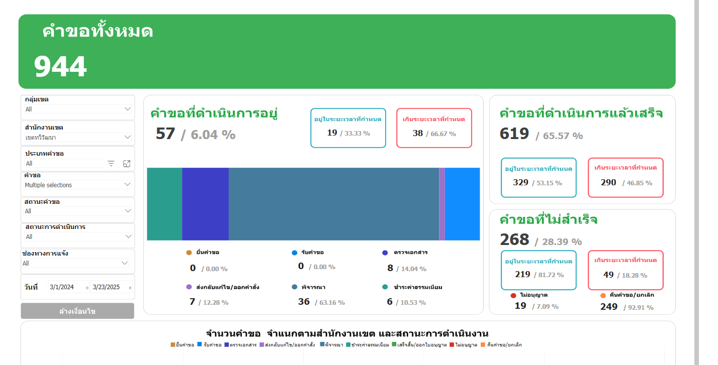
Task: Click the คืนคำขอ/ยกเลิก value 249 / 92.91 %
Action: 627,307
